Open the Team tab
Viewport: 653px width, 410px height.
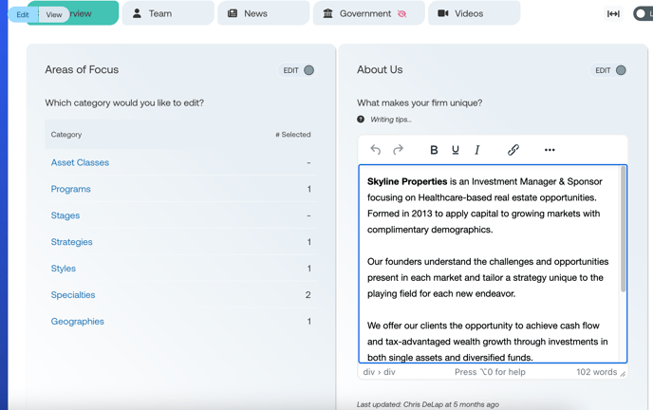[x=168, y=13]
